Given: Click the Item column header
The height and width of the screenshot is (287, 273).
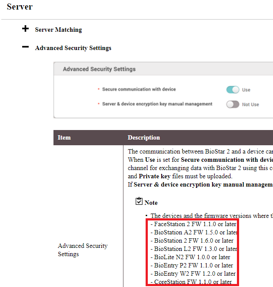Looking at the screenshot, I should pyautogui.click(x=64, y=137).
